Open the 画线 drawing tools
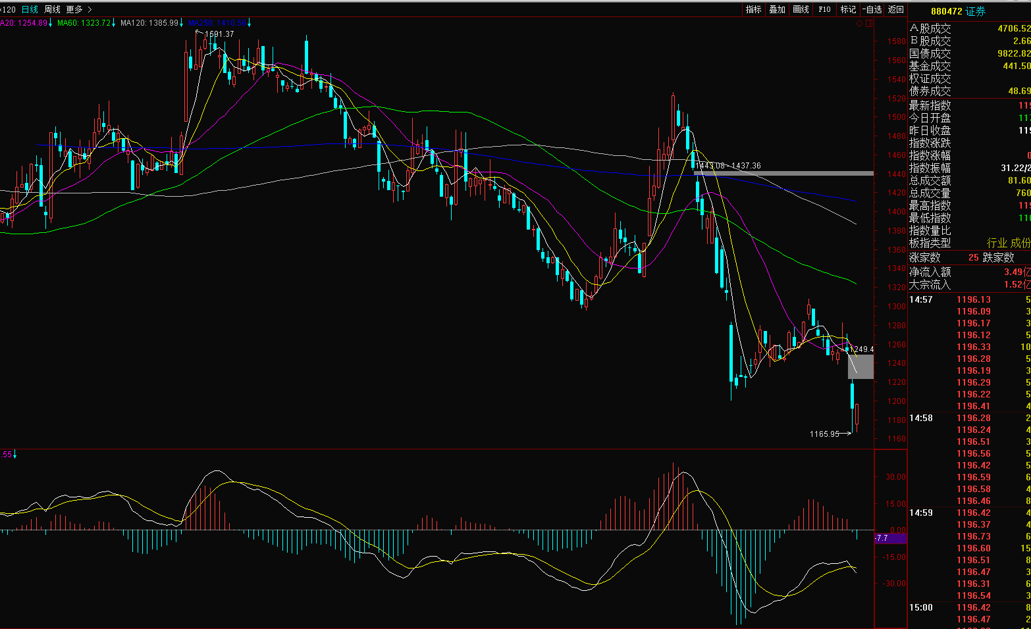The width and height of the screenshot is (1031, 629). click(x=801, y=9)
